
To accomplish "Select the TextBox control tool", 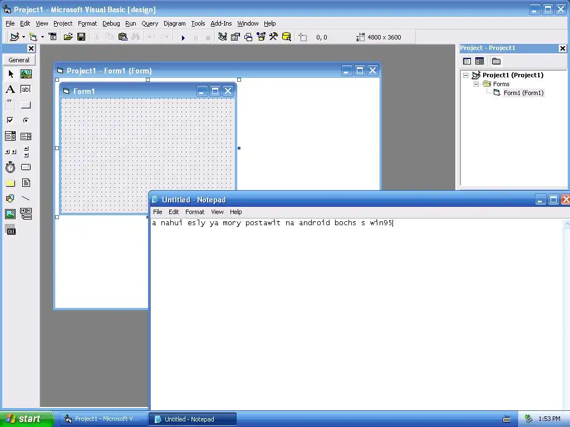I will [26, 90].
